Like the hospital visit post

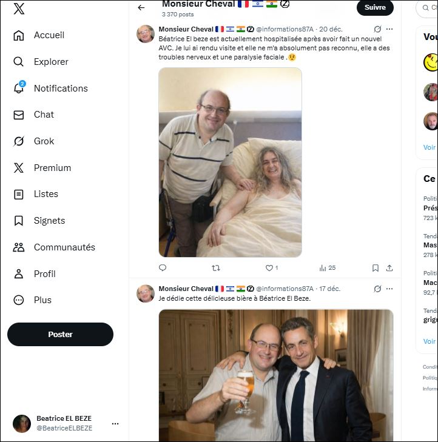(269, 267)
